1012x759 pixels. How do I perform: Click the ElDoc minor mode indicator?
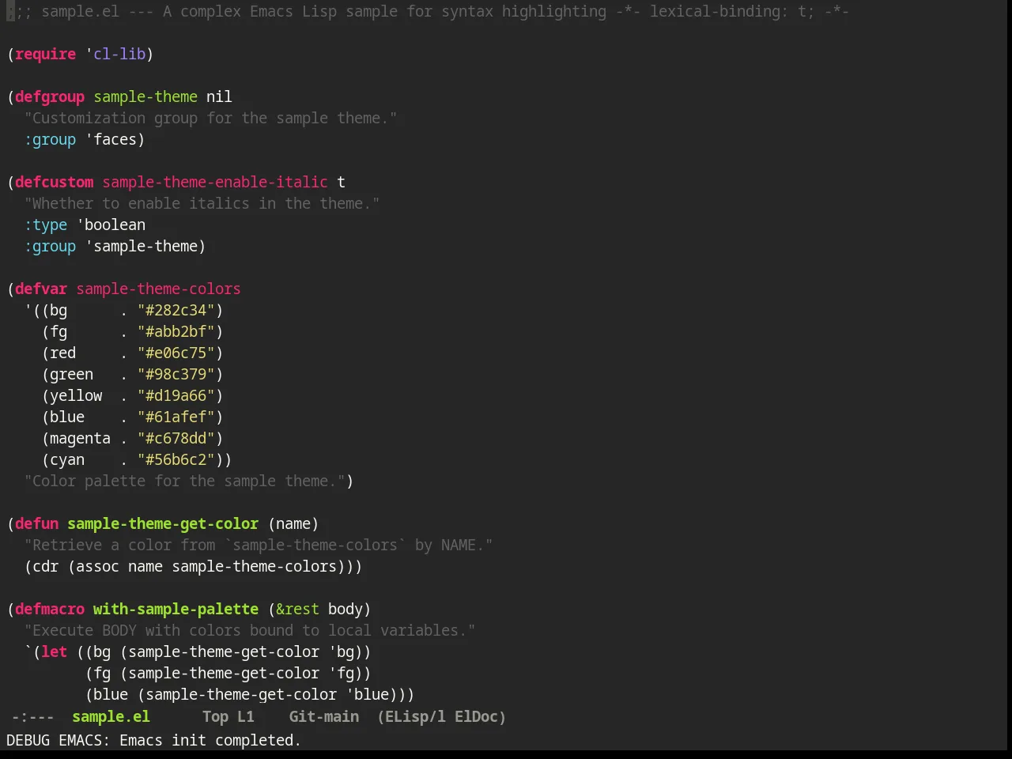(x=480, y=716)
